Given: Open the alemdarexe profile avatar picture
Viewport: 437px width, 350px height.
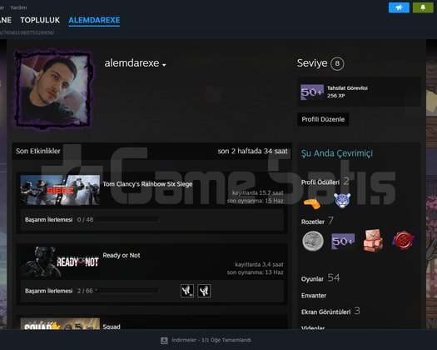Looking at the screenshot, I should [x=53, y=89].
